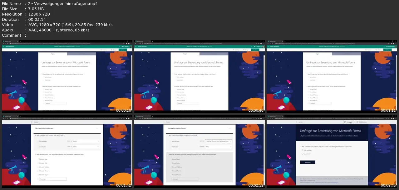Click Sonstiges input field in 00:02:12 frame
399x190 pixels.
click(186, 179)
